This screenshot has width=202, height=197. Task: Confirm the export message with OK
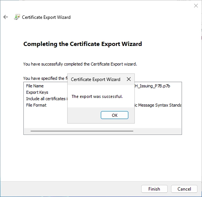114,115
